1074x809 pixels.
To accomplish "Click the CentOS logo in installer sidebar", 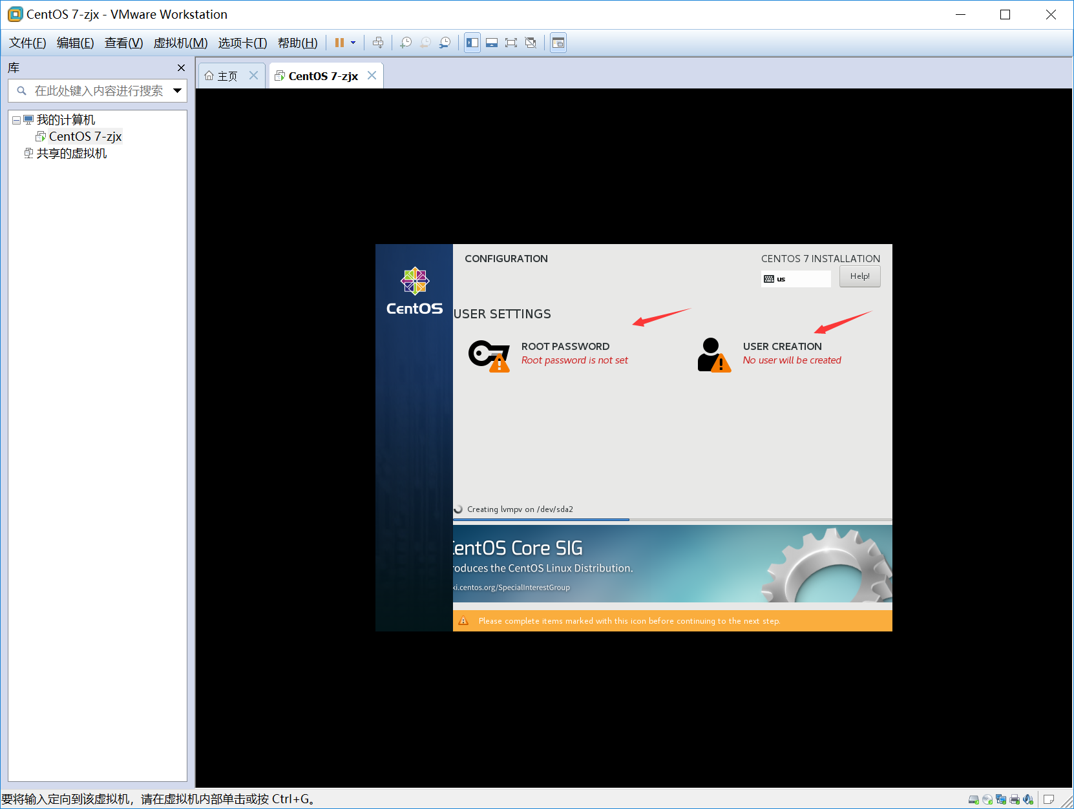I will click(x=415, y=291).
